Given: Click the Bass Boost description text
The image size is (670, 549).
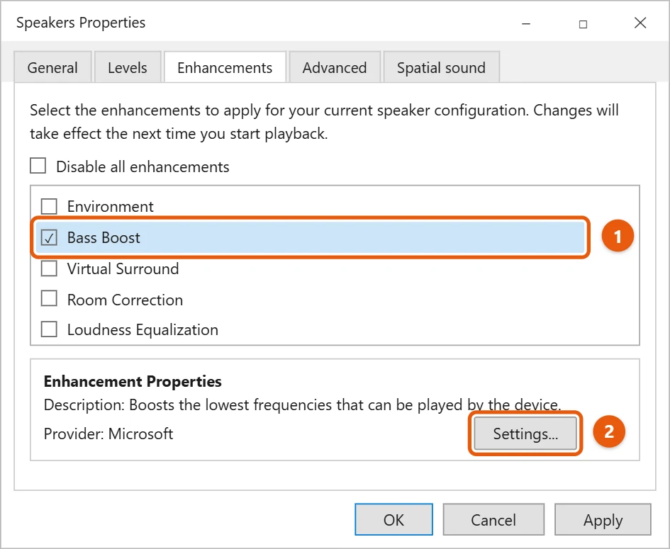Looking at the screenshot, I should (x=302, y=404).
